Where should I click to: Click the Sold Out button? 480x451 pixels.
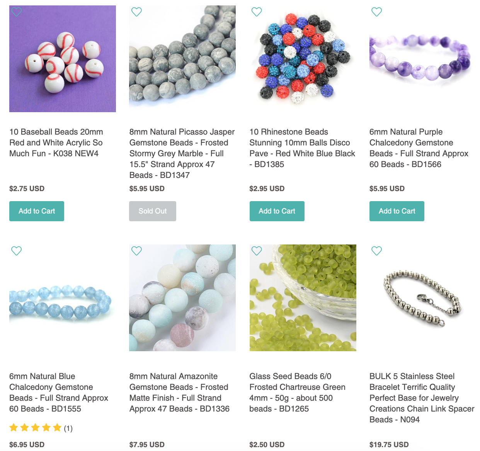(x=153, y=211)
